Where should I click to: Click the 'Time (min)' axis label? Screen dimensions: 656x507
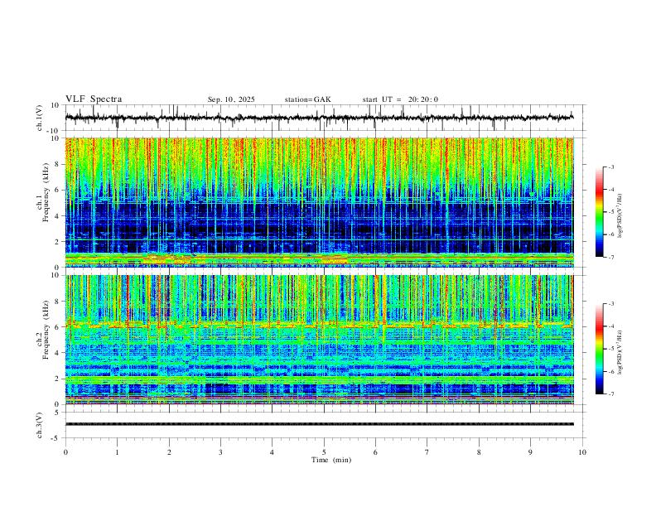331,460
